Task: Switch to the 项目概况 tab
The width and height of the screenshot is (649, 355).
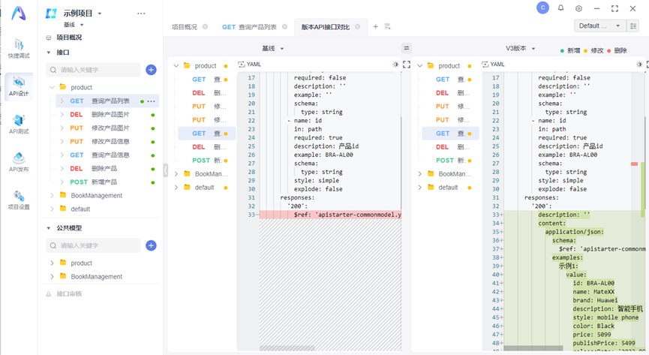Action: [185, 27]
